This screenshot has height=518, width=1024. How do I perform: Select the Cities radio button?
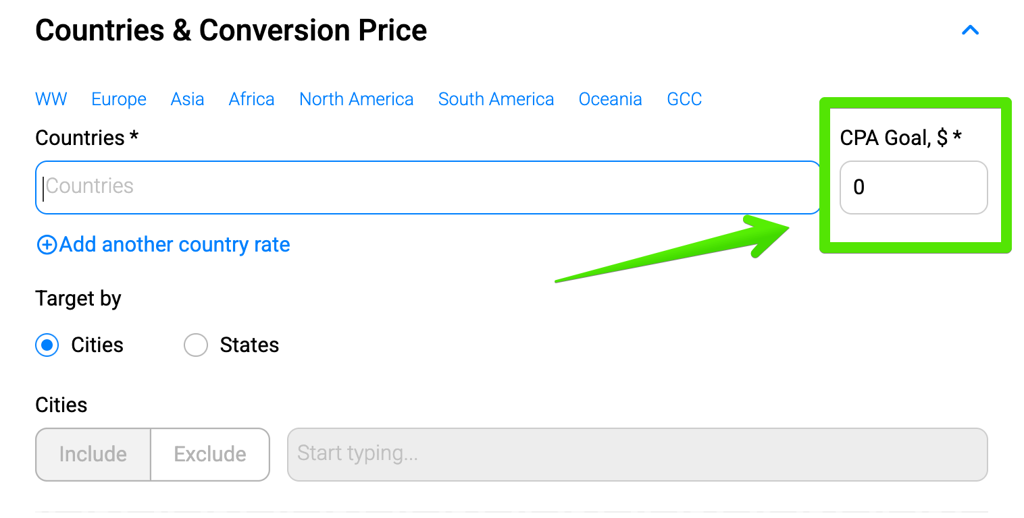pos(47,345)
